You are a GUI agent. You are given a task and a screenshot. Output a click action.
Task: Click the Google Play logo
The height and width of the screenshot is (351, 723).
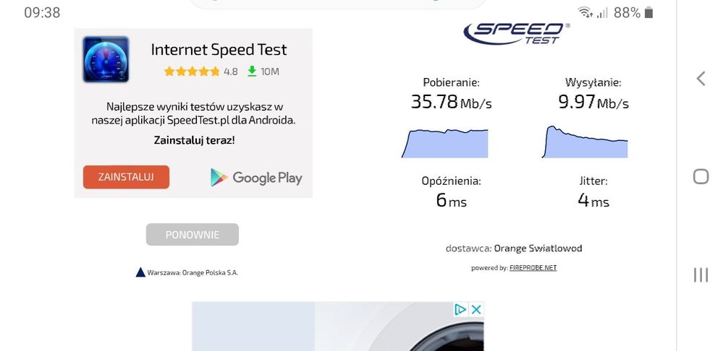click(256, 178)
